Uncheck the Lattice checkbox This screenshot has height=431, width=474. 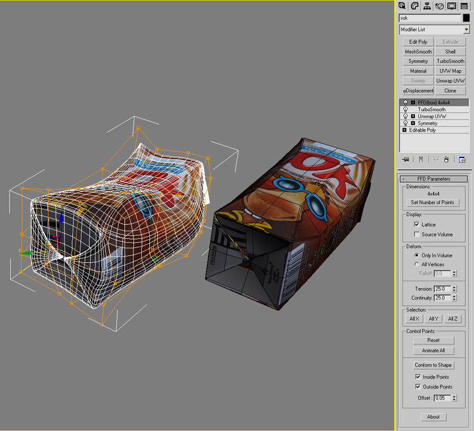(x=416, y=224)
